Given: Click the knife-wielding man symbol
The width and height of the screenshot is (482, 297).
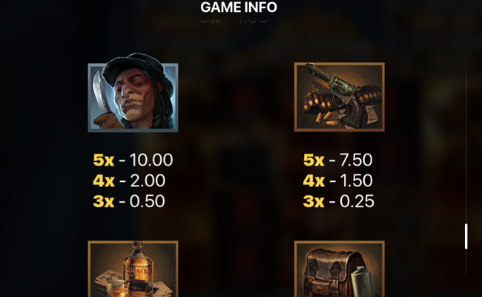Looking at the screenshot, I should [133, 93].
